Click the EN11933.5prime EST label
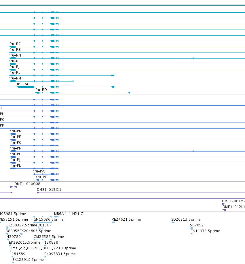 click(x=205, y=231)
